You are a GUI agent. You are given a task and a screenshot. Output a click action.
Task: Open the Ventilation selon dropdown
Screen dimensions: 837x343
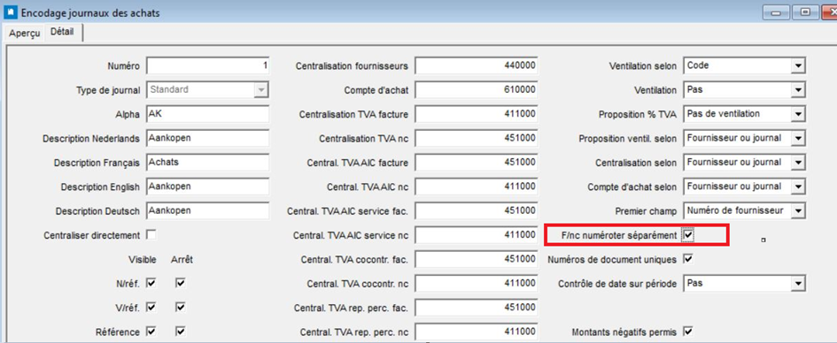[797, 66]
